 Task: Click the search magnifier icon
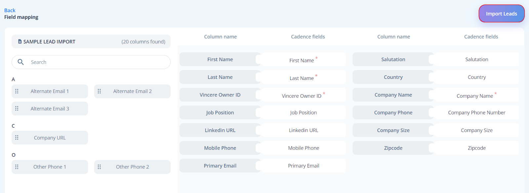click(x=21, y=62)
